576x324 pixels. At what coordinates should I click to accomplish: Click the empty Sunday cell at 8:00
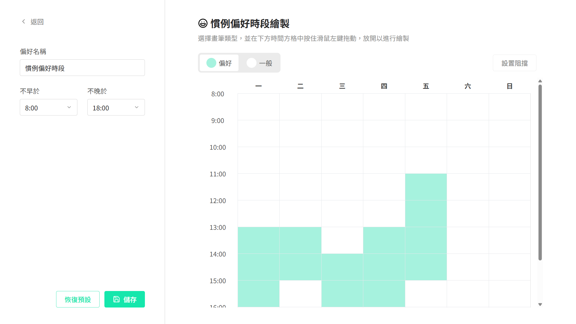coord(510,106)
